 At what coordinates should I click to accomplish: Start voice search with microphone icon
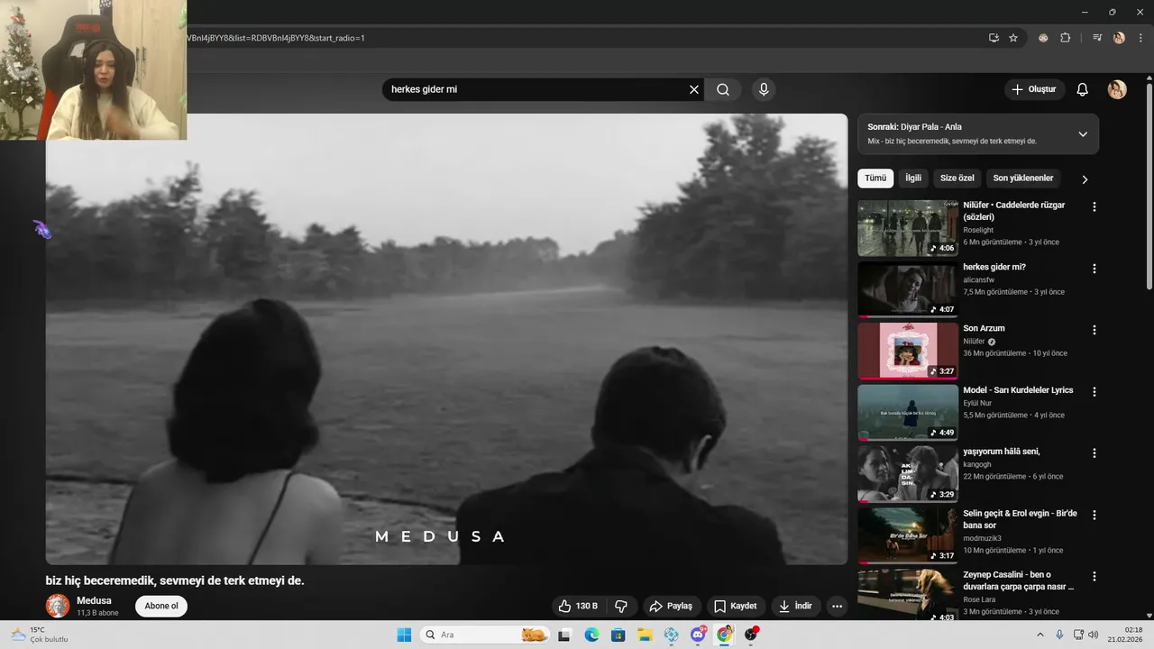764,89
